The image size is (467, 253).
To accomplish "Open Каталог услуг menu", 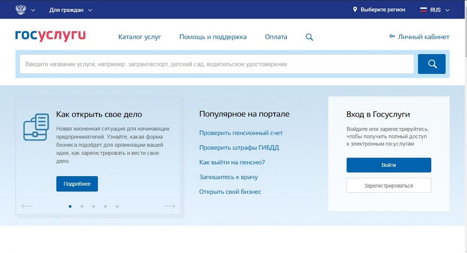I will pyautogui.click(x=139, y=37).
